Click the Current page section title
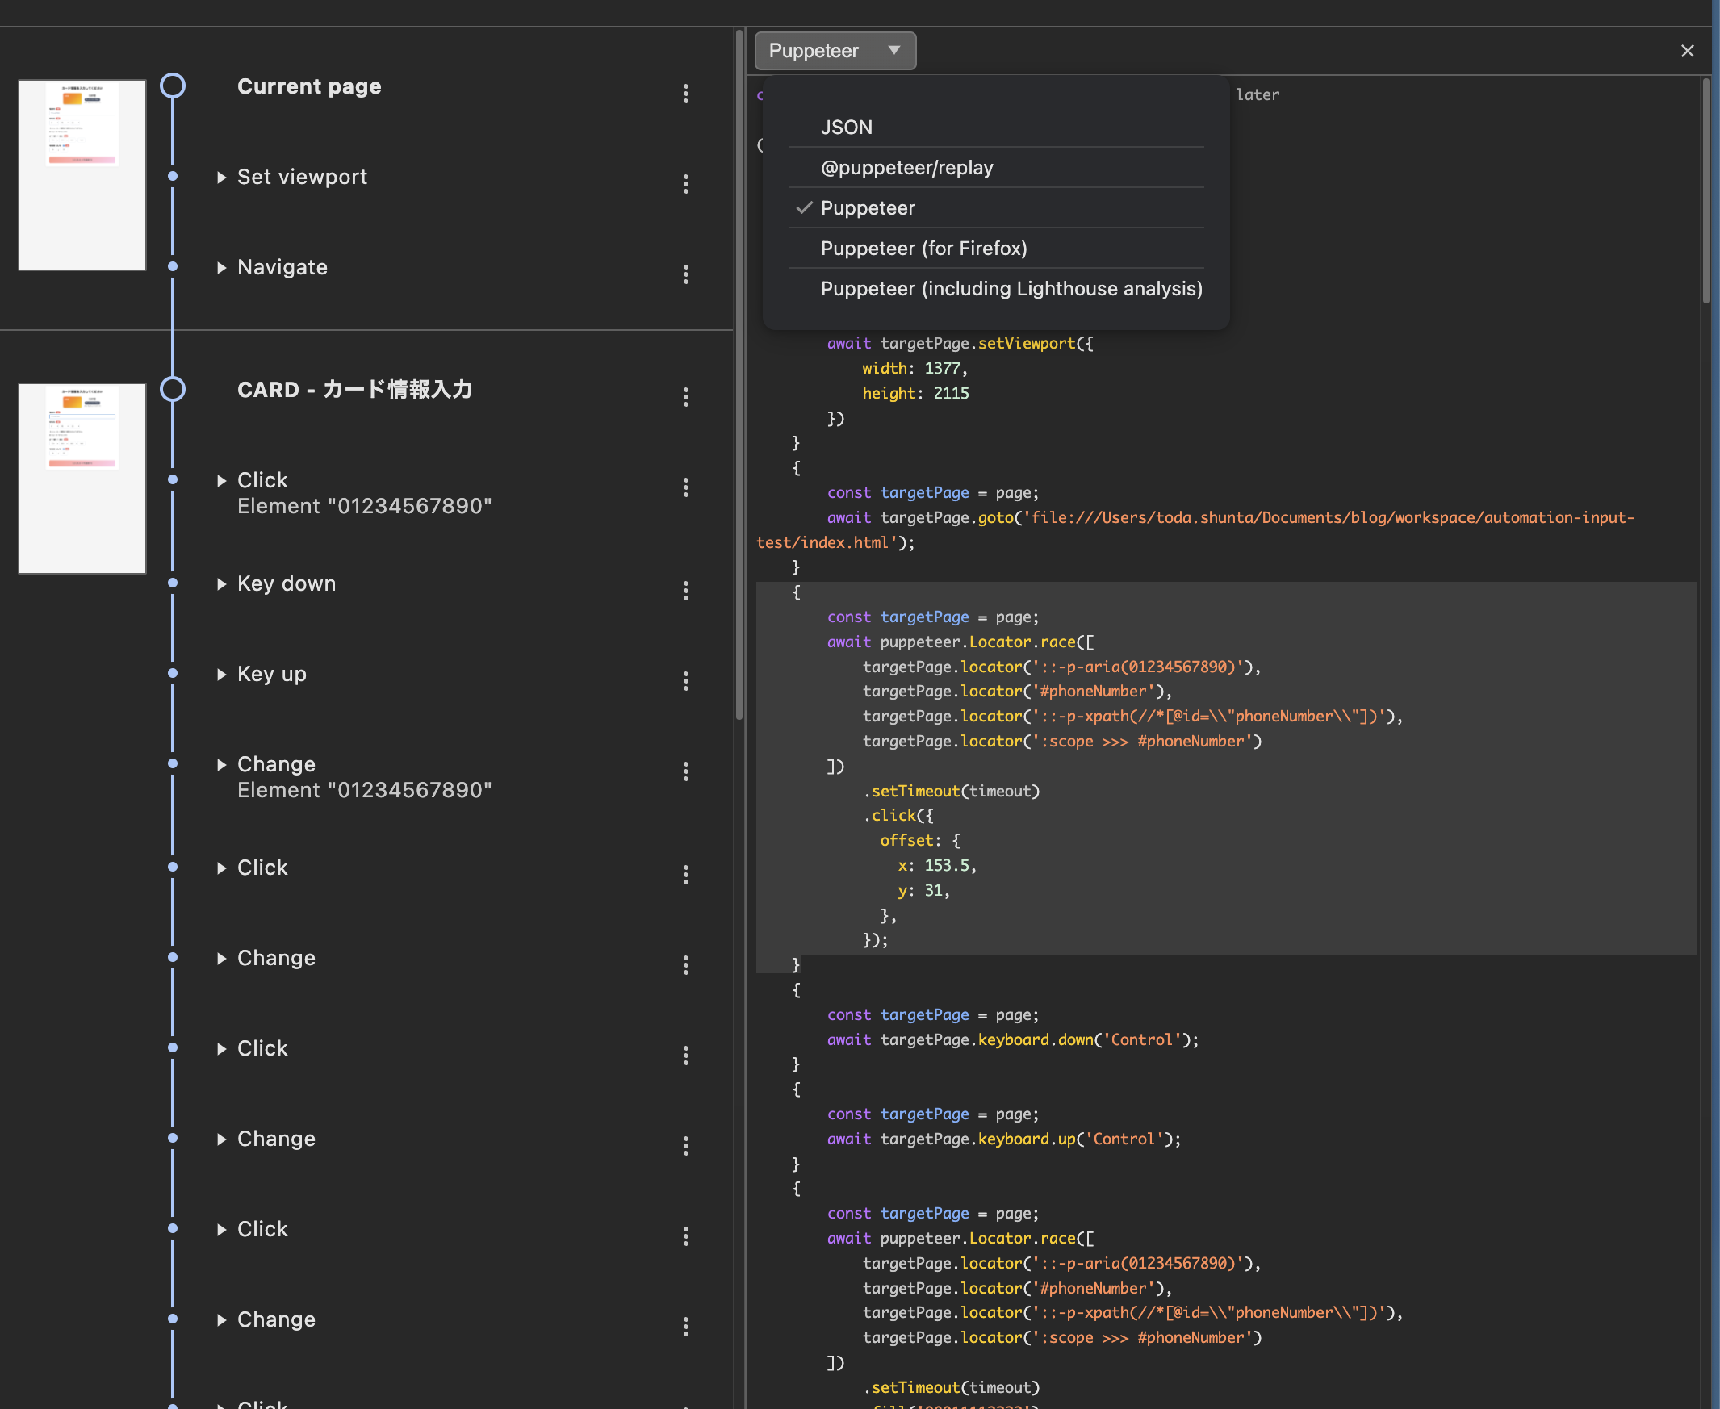Image resolution: width=1720 pixels, height=1409 pixels. tap(309, 87)
